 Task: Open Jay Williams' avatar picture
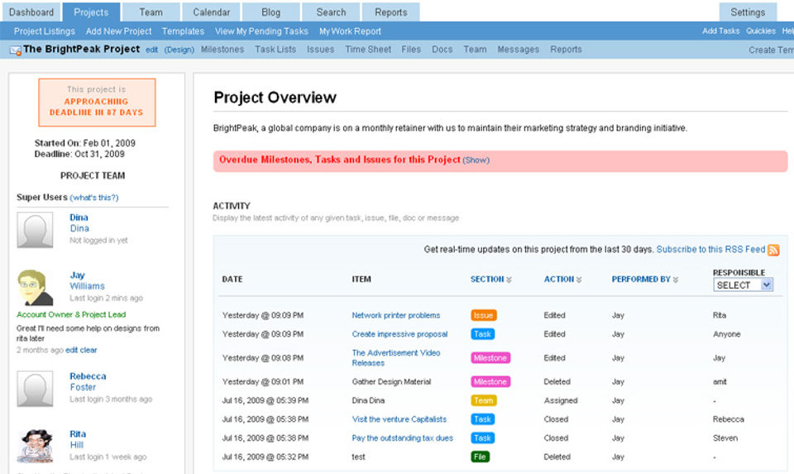tap(35, 288)
